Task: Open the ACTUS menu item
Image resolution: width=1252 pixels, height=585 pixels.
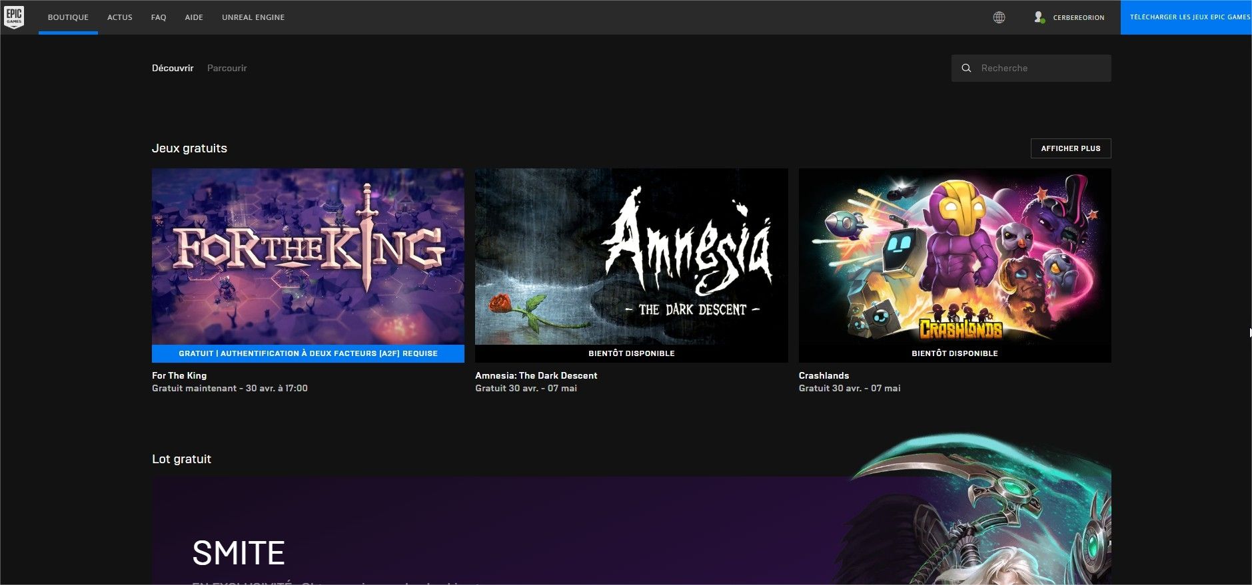Action: coord(120,17)
